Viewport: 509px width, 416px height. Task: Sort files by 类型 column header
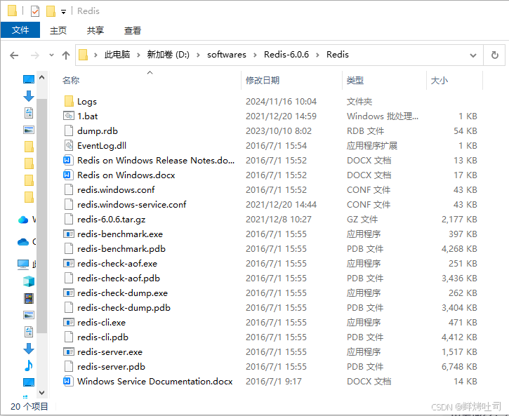355,81
